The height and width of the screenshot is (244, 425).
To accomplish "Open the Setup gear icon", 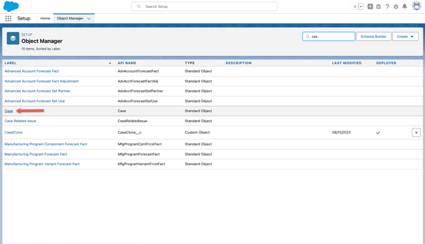I will [x=396, y=7].
